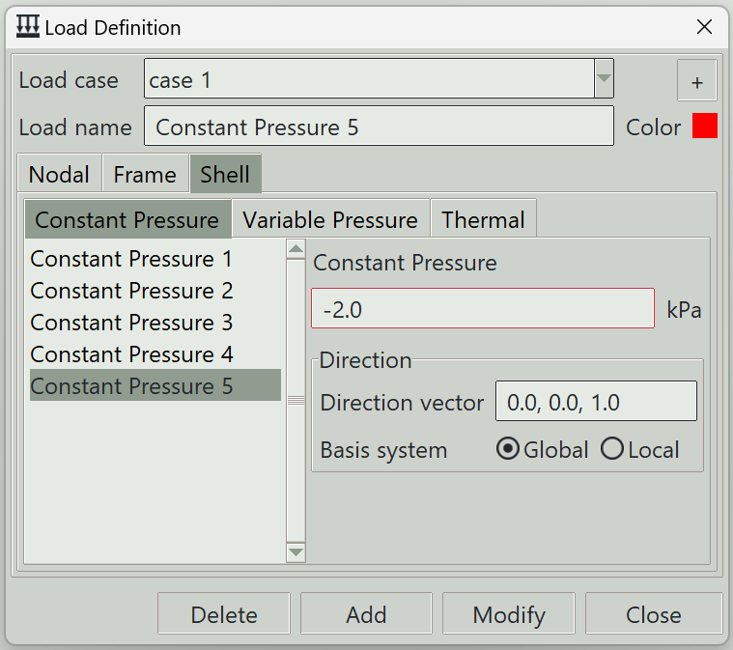
Task: Click the Direction vector input field
Action: pos(596,401)
